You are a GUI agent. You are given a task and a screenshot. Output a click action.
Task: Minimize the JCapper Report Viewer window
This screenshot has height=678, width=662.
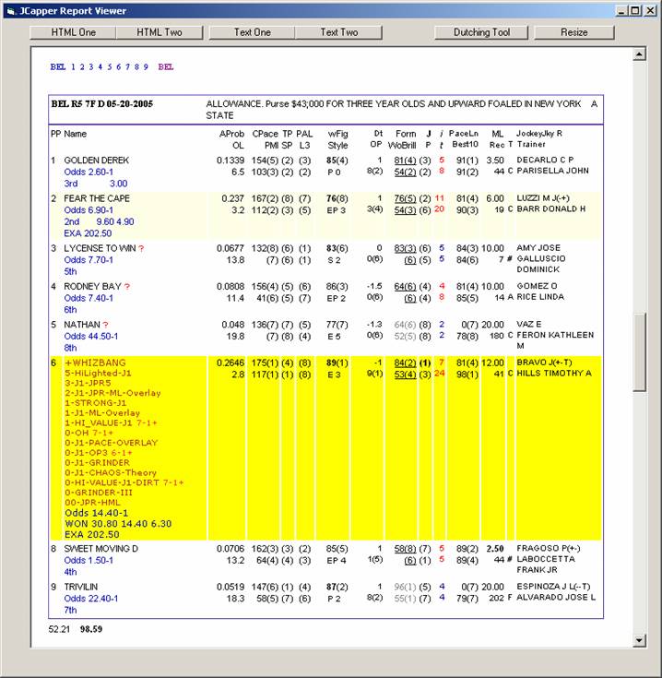(x=621, y=11)
